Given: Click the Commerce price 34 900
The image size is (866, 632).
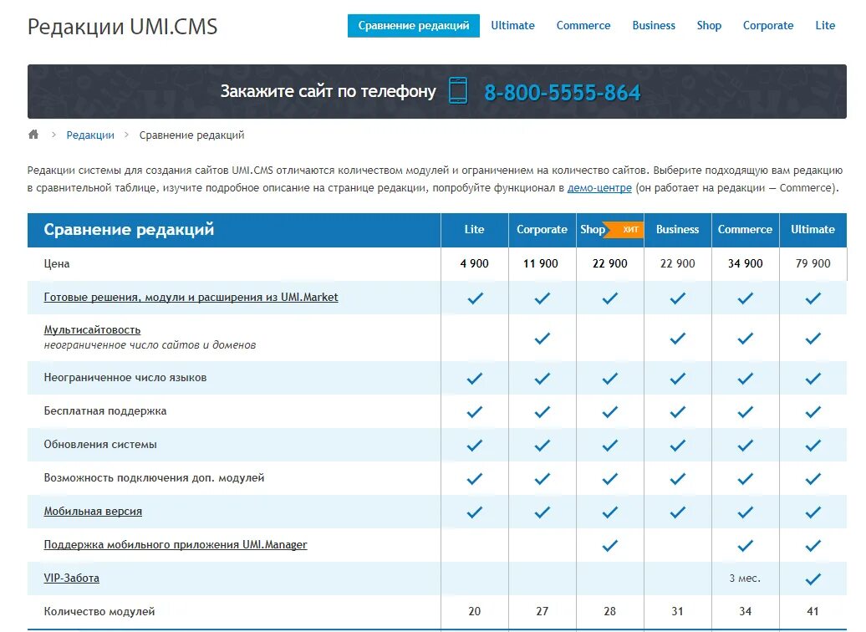Looking at the screenshot, I should pos(745,263).
